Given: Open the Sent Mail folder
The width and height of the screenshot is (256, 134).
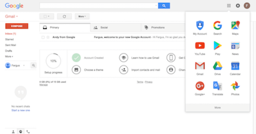Looking at the screenshot, I should coord(11,45).
